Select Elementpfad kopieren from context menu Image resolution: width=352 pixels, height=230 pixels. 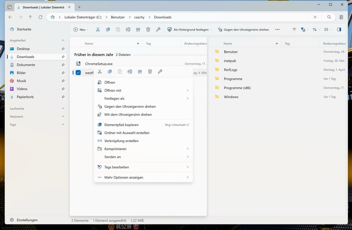point(121,125)
